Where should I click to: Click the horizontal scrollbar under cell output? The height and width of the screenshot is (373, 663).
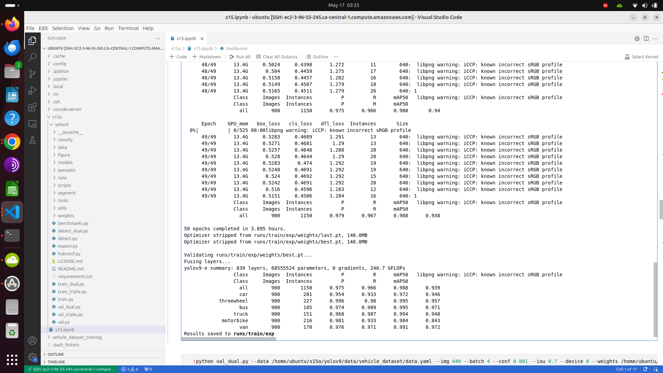(229, 339)
